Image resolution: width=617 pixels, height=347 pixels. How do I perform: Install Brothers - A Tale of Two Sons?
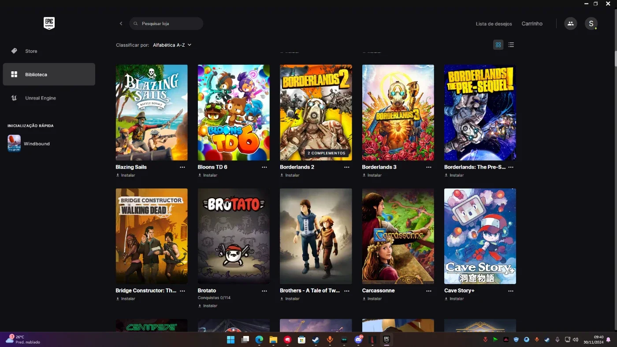click(290, 299)
